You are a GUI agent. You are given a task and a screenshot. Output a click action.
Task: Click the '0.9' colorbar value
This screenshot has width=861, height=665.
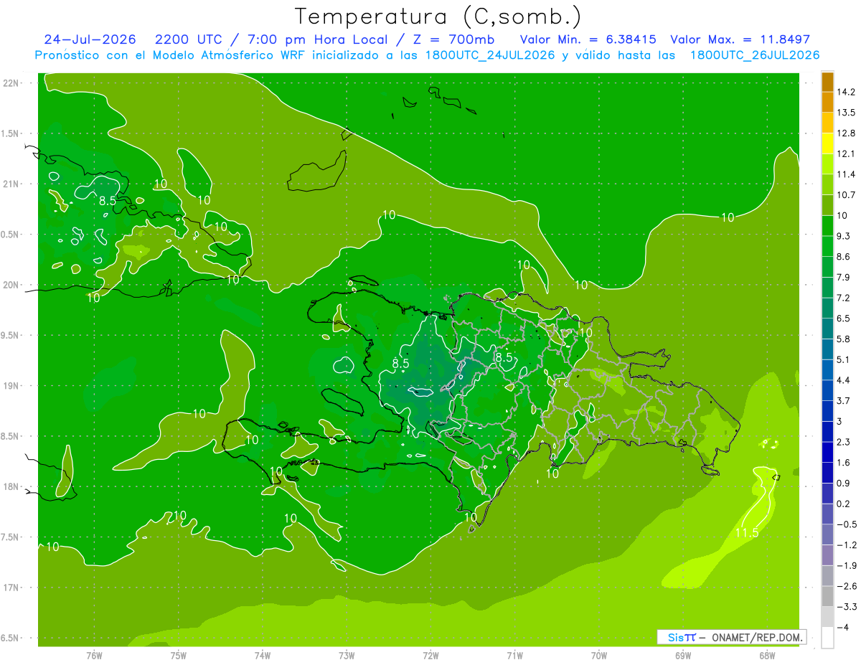[843, 484]
